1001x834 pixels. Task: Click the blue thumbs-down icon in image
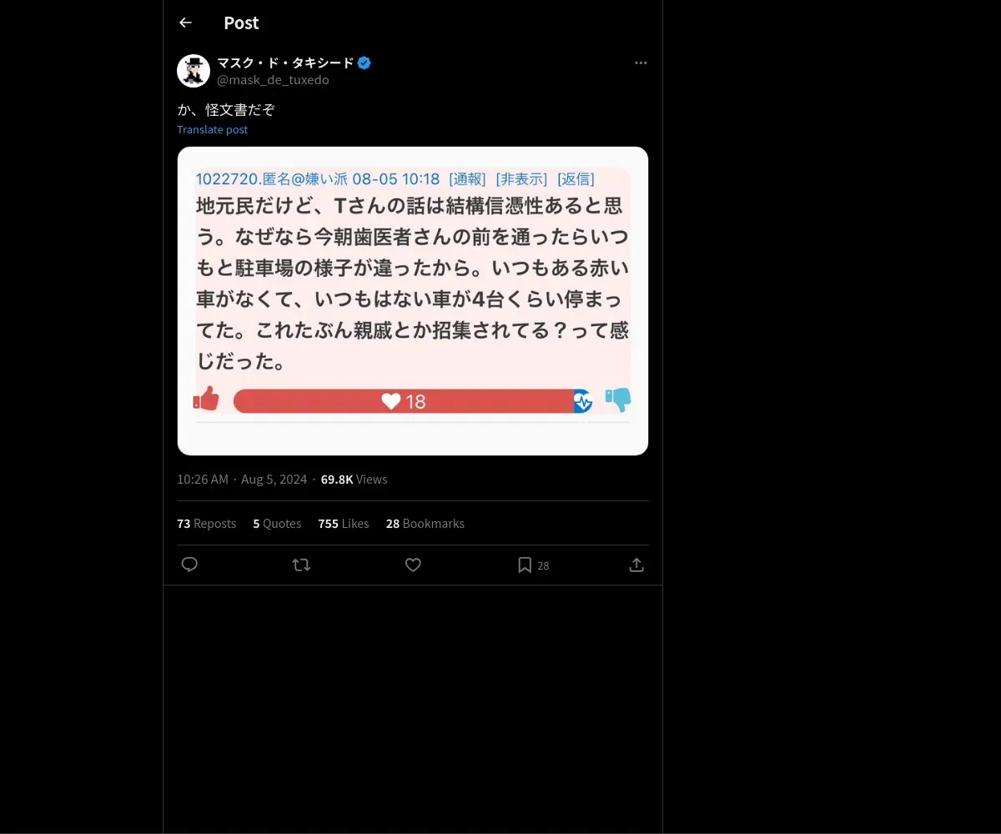click(618, 400)
